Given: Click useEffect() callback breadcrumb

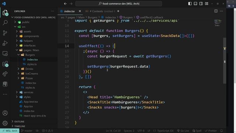Looking at the screenshot, I should point(150,17).
